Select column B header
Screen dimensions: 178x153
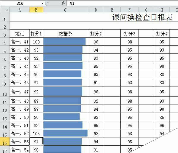click(x=36, y=10)
